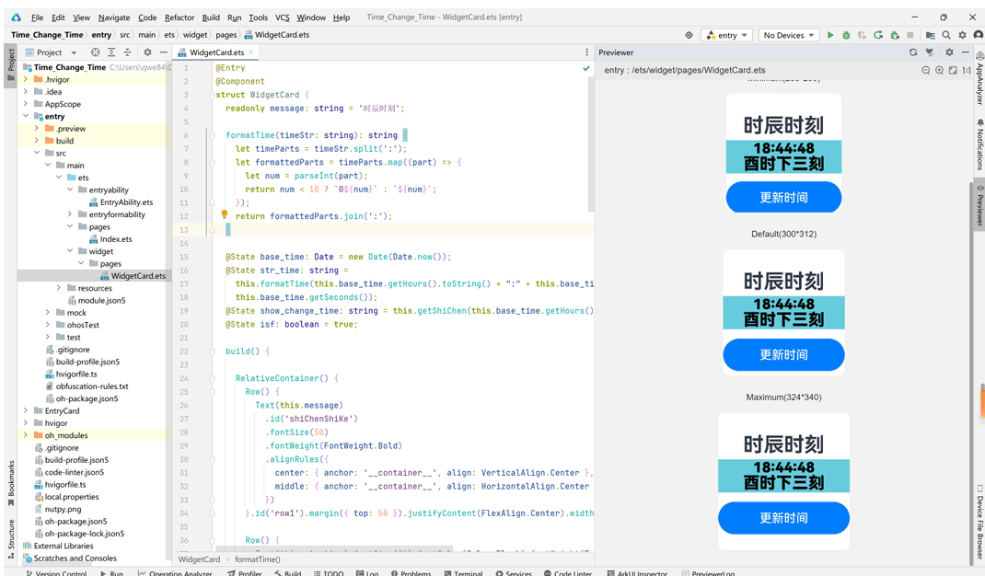Viewport: 985px width, 576px height.
Task: Toggle the Structure tool window side tab
Action: coord(11,538)
